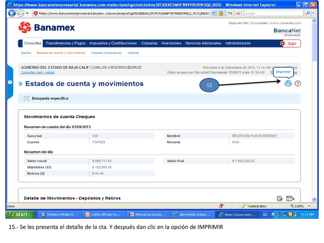Click the Banamex logo
The image size is (324, 243).
[47, 28]
